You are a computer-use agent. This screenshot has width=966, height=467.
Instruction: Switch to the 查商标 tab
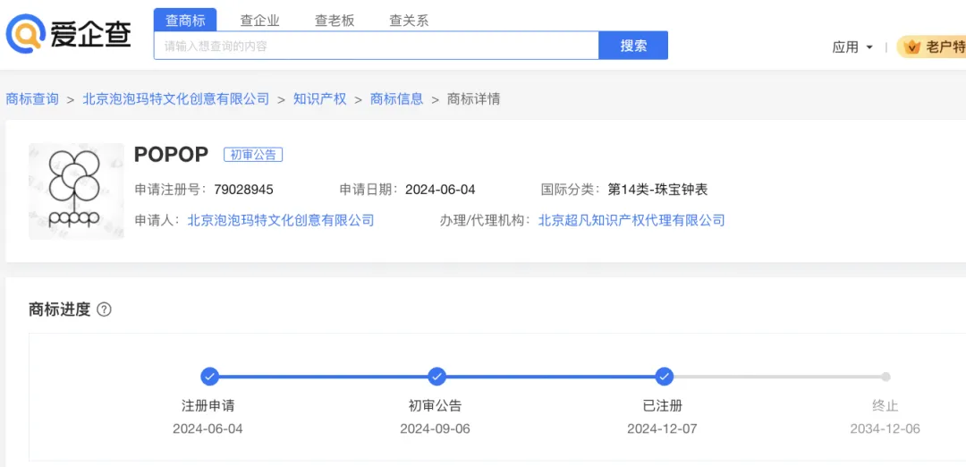click(185, 21)
